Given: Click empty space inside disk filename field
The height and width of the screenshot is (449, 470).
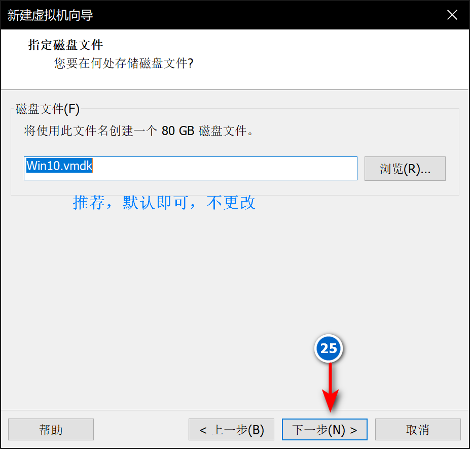Looking at the screenshot, I should click(x=228, y=168).
